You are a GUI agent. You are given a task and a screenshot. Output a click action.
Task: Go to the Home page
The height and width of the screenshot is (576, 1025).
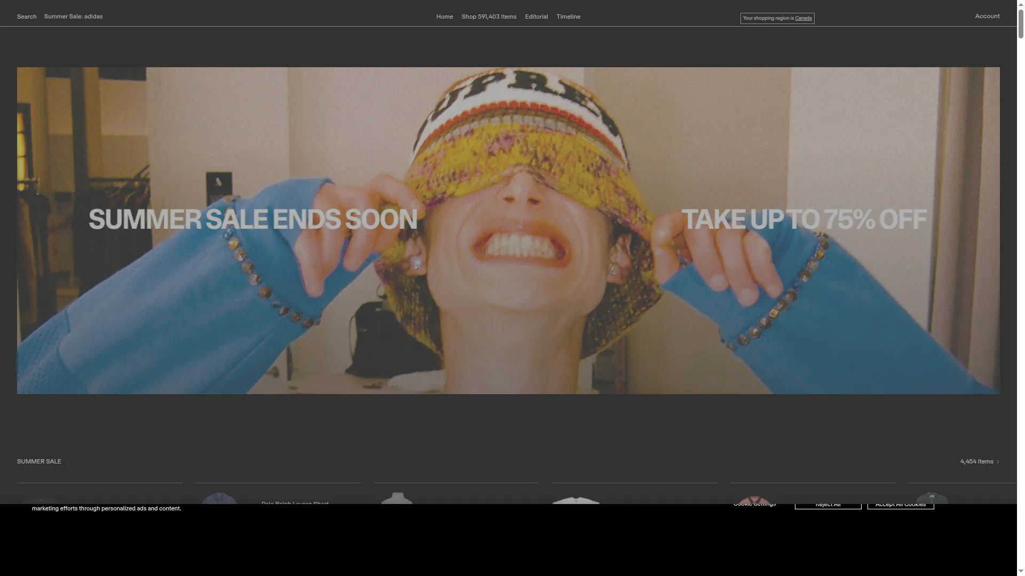point(444,17)
